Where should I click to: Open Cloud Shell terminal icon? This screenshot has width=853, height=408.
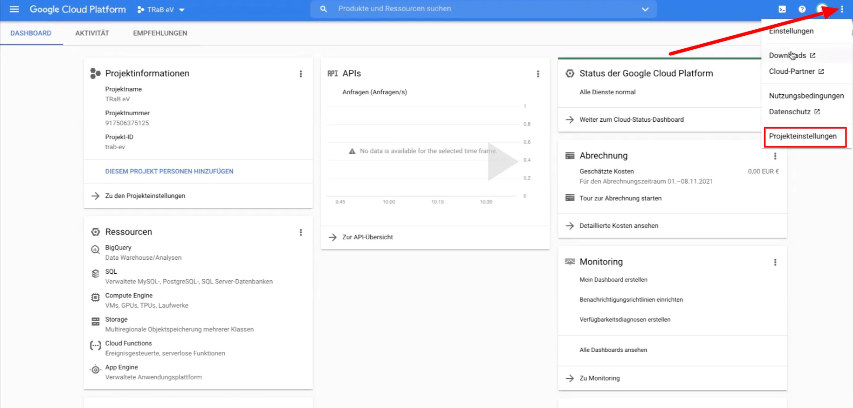[782, 9]
